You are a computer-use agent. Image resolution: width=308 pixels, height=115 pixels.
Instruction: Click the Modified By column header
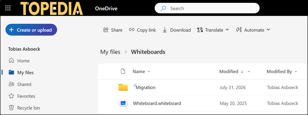coord(279,72)
